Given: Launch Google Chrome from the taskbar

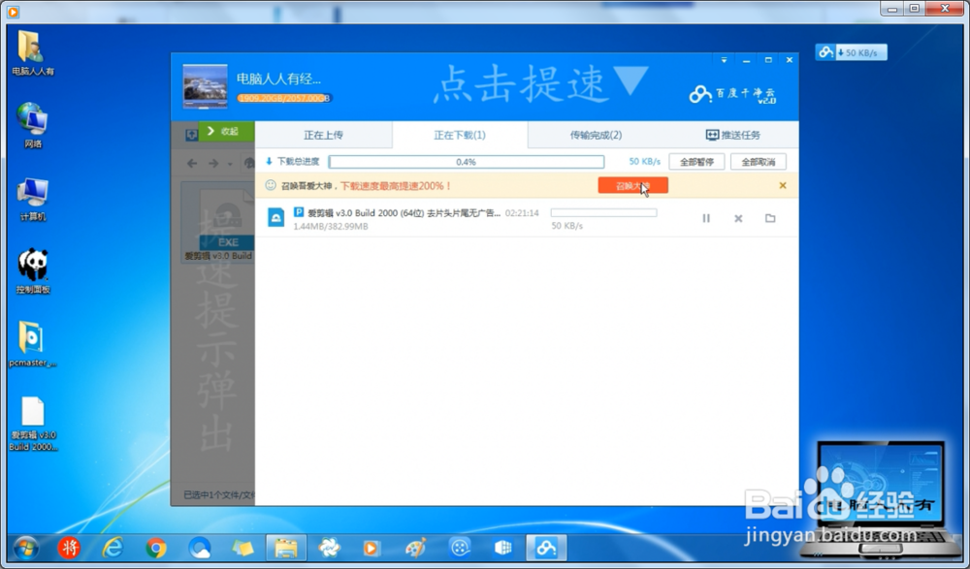Looking at the screenshot, I should 156,548.
